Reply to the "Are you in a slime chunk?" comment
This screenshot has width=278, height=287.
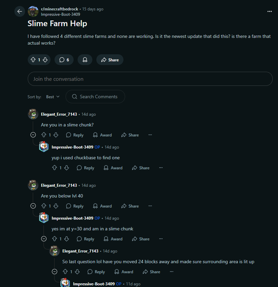75,135
